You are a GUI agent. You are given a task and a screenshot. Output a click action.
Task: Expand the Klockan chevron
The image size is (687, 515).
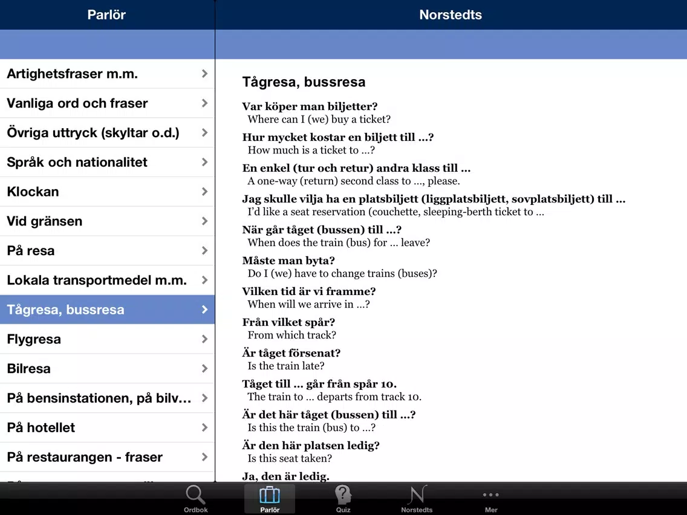[x=204, y=192]
